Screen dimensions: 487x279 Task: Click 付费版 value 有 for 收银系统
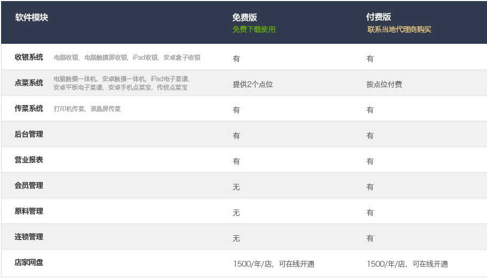pos(370,59)
